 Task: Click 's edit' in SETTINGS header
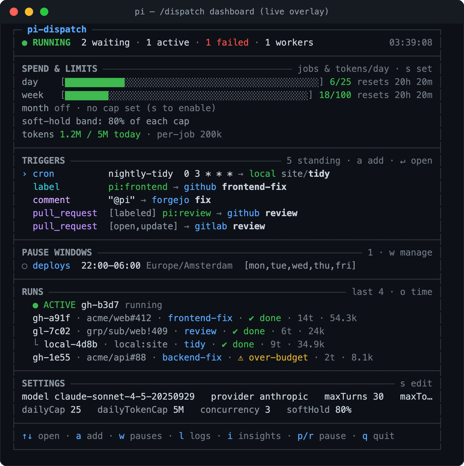(416, 383)
